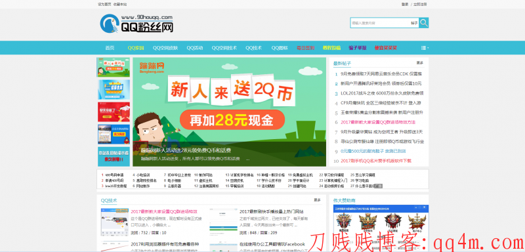Screen dimensions: 525x252
Task: Open the 骗子举报 nav item
Action: (x=357, y=48)
